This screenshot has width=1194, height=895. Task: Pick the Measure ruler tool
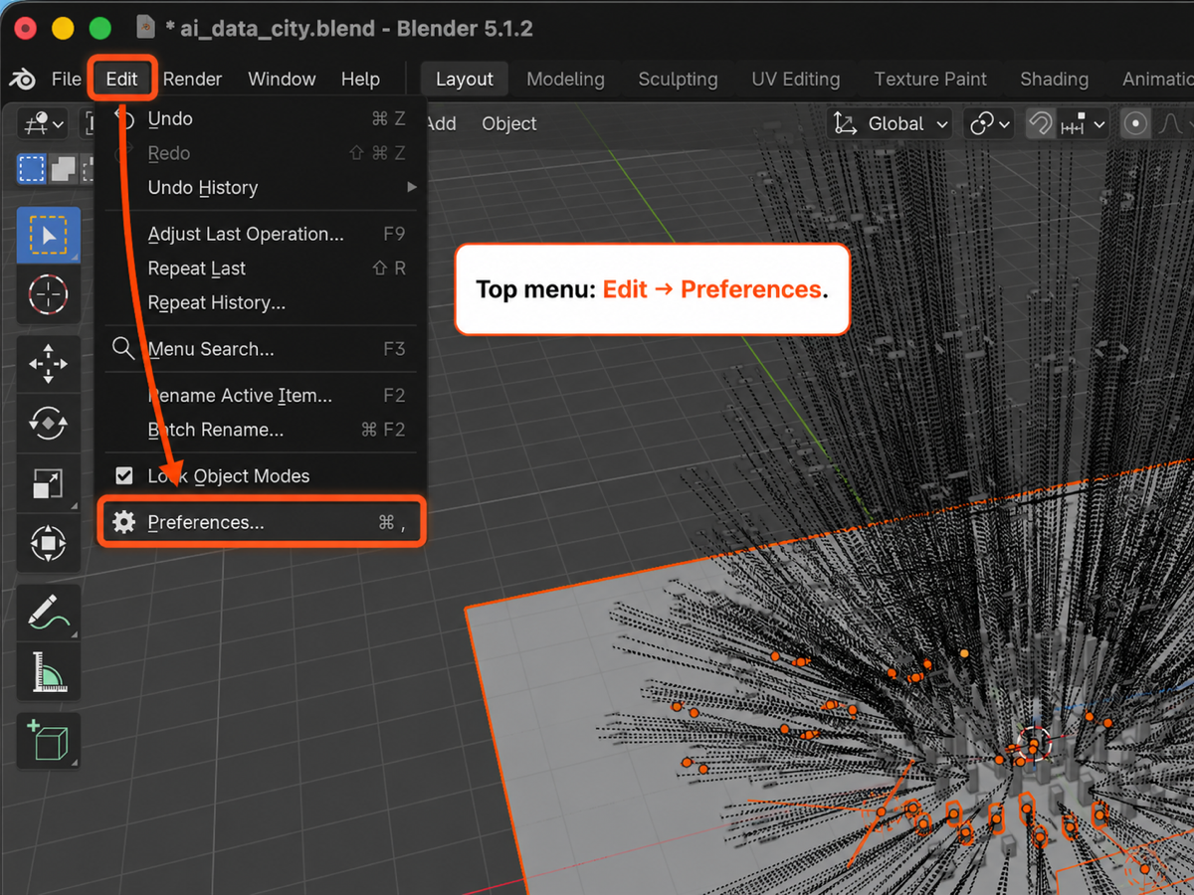pos(49,672)
